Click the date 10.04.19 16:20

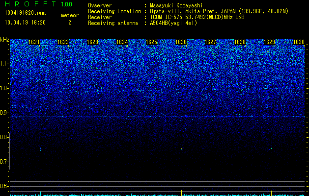point(25,23)
